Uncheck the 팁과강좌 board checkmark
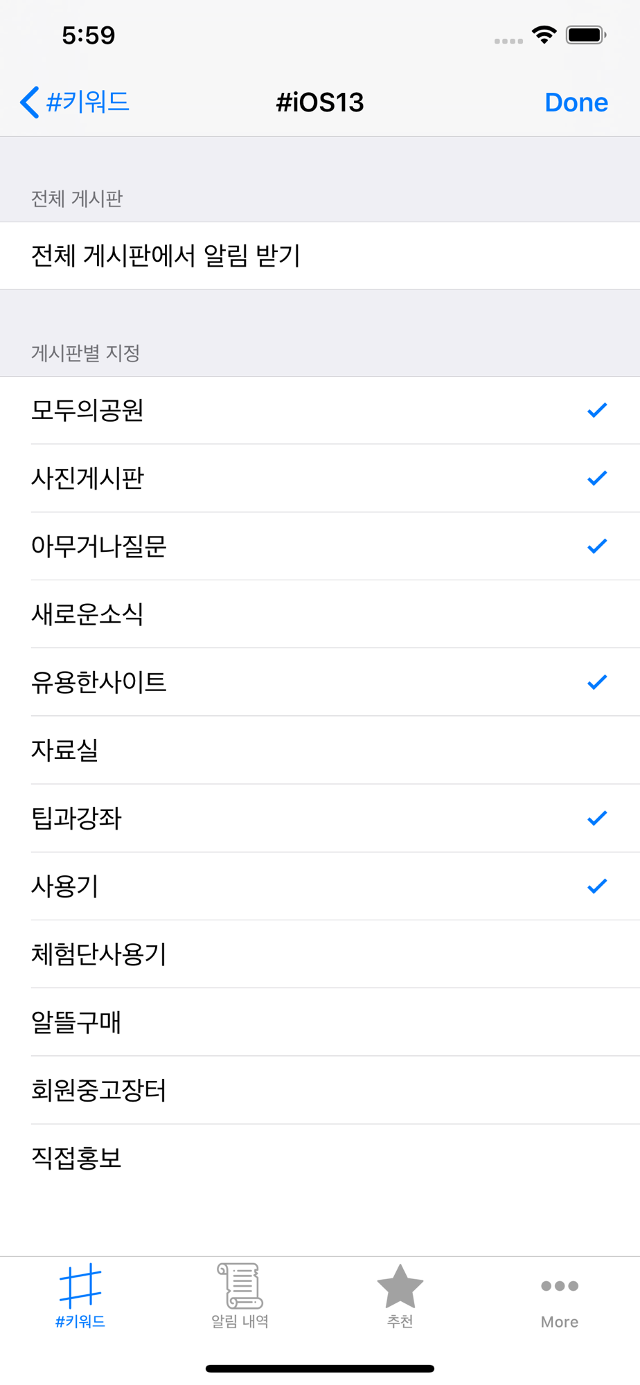The width and height of the screenshot is (640, 1385). pyautogui.click(x=597, y=818)
